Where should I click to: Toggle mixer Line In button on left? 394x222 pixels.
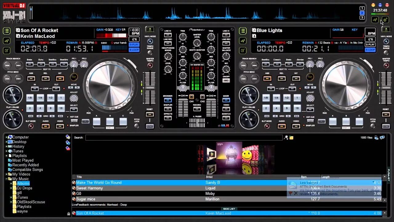[x=168, y=35]
